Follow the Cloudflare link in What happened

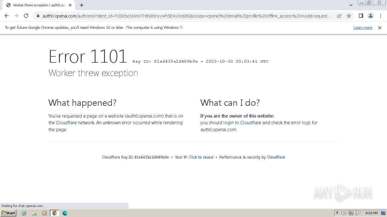[x=66, y=123]
